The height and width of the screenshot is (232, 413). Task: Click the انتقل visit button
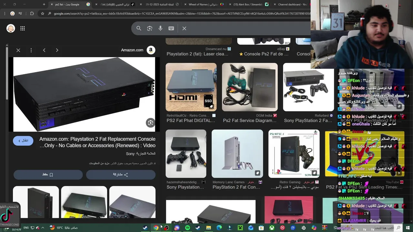(x=23, y=140)
